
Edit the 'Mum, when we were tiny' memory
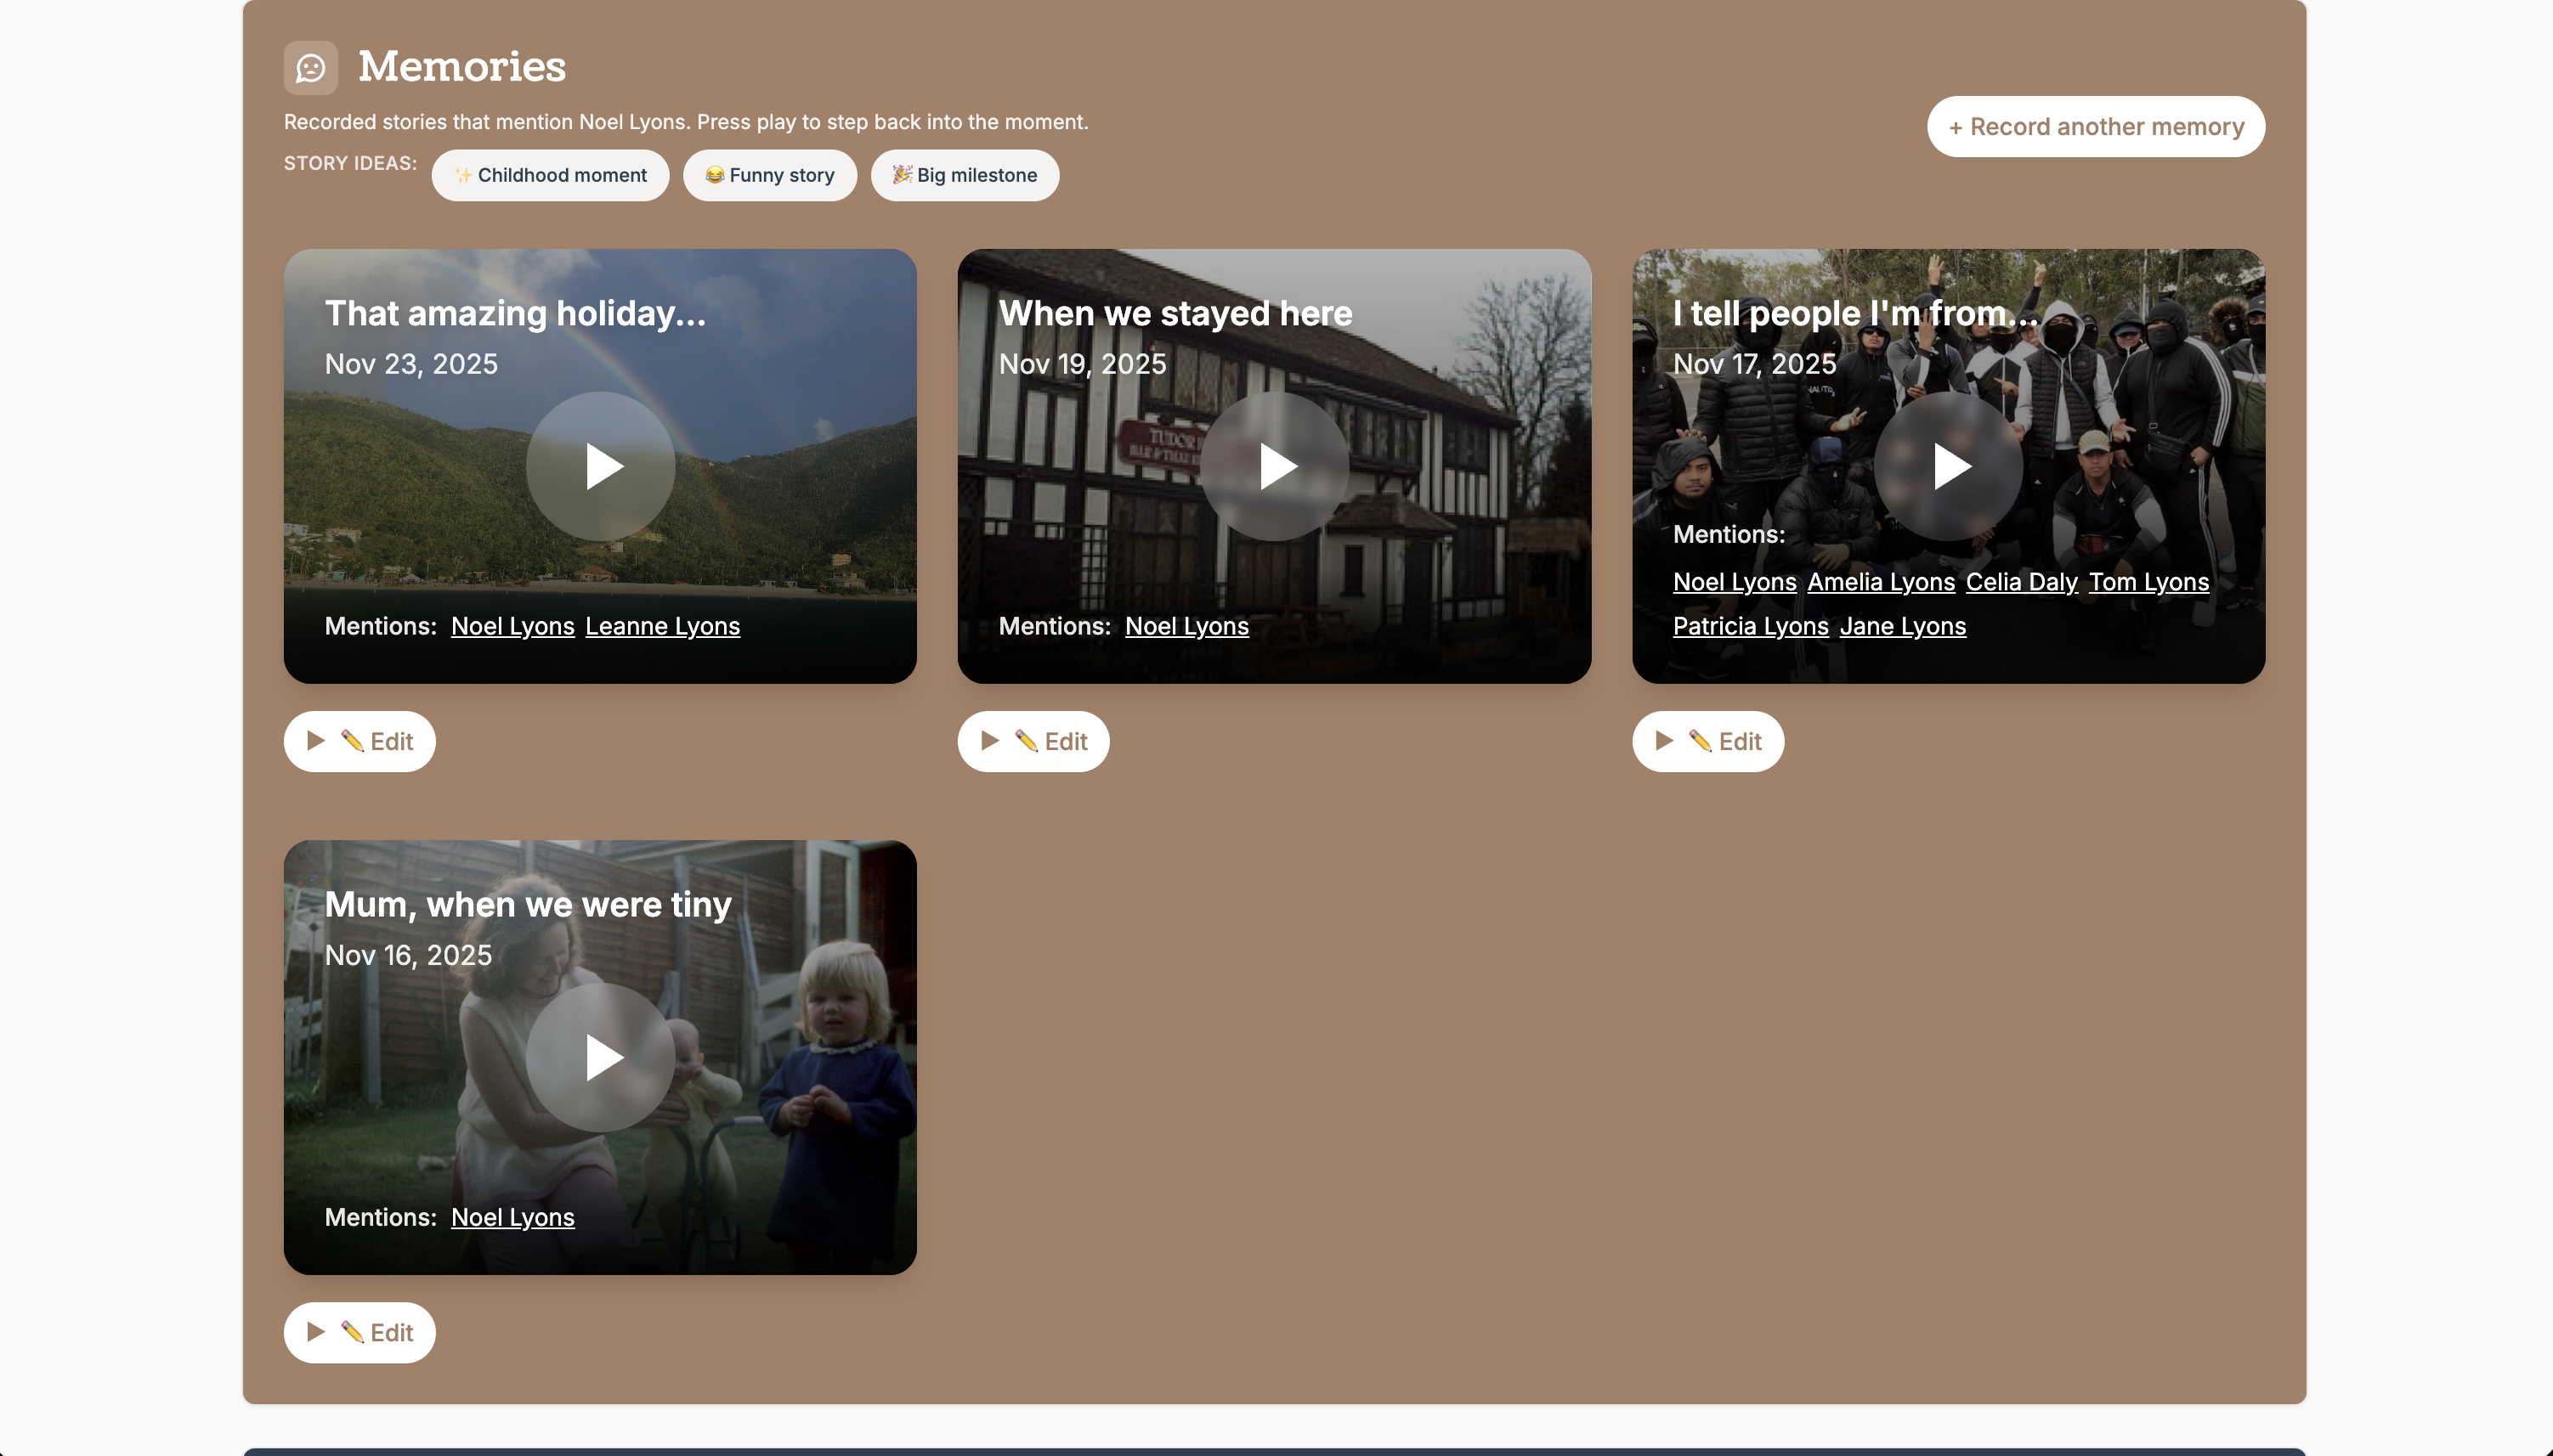click(360, 1332)
